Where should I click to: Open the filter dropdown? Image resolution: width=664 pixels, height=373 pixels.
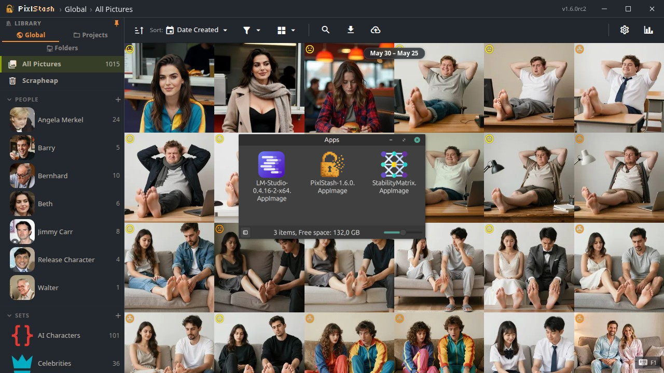coord(252,30)
